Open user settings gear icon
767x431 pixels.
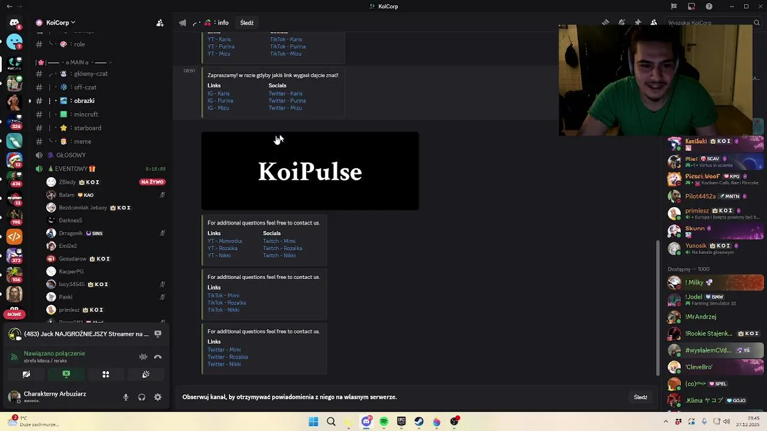[158, 397]
